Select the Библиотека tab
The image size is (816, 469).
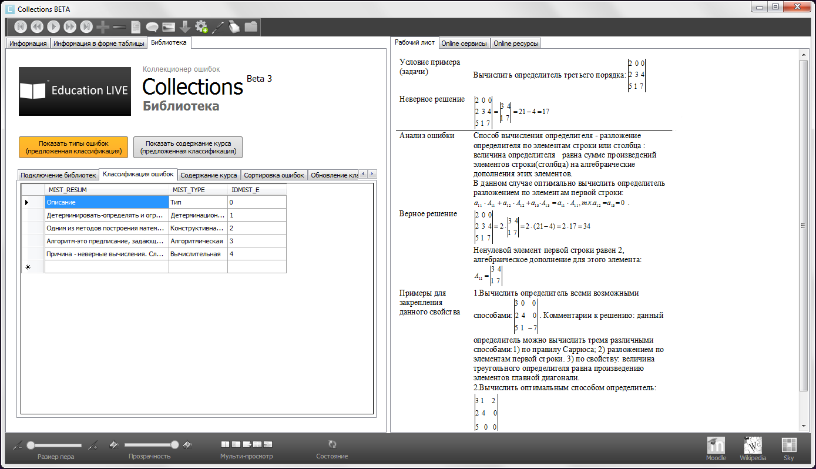point(169,42)
